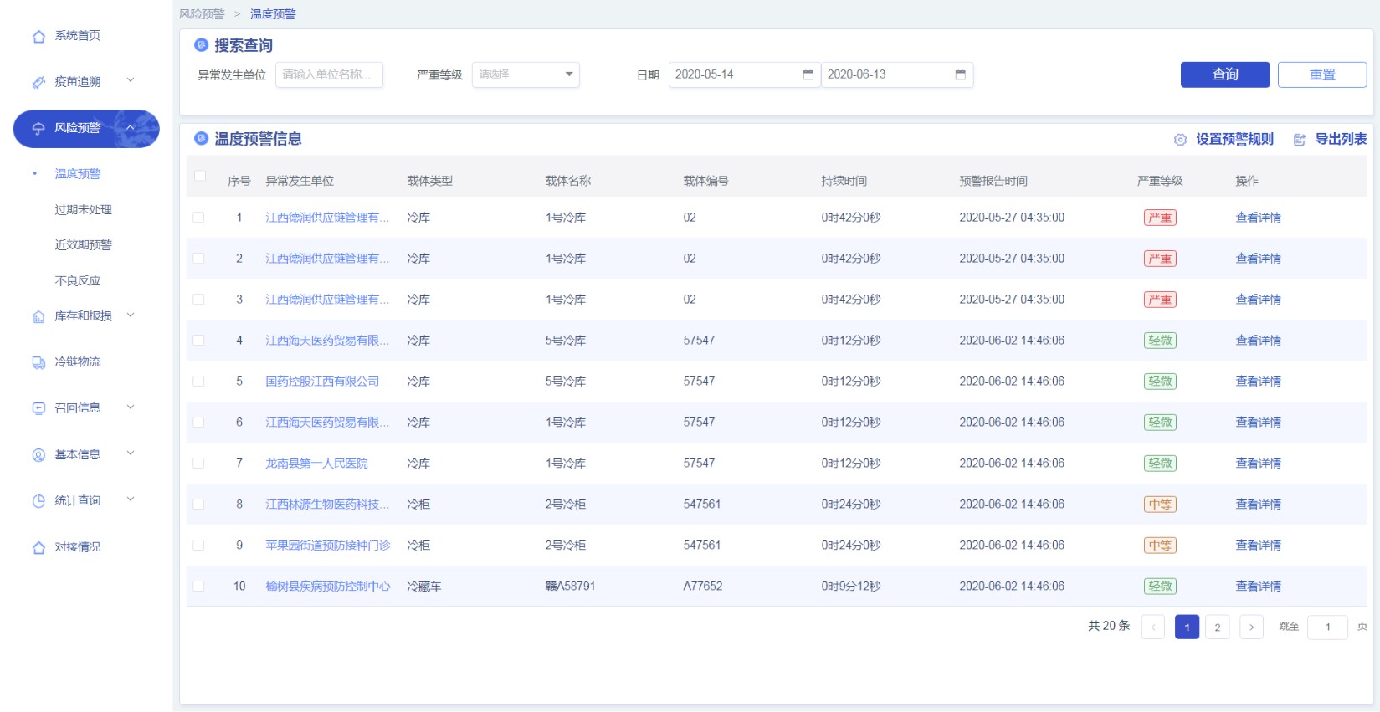Expand the 召回信息 menu chevron
Image resolution: width=1380 pixels, height=712 pixels.
click(x=131, y=407)
